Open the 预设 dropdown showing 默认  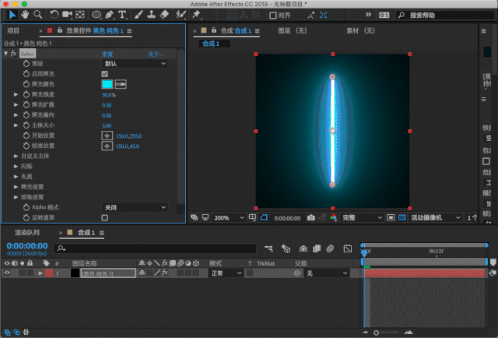point(135,63)
